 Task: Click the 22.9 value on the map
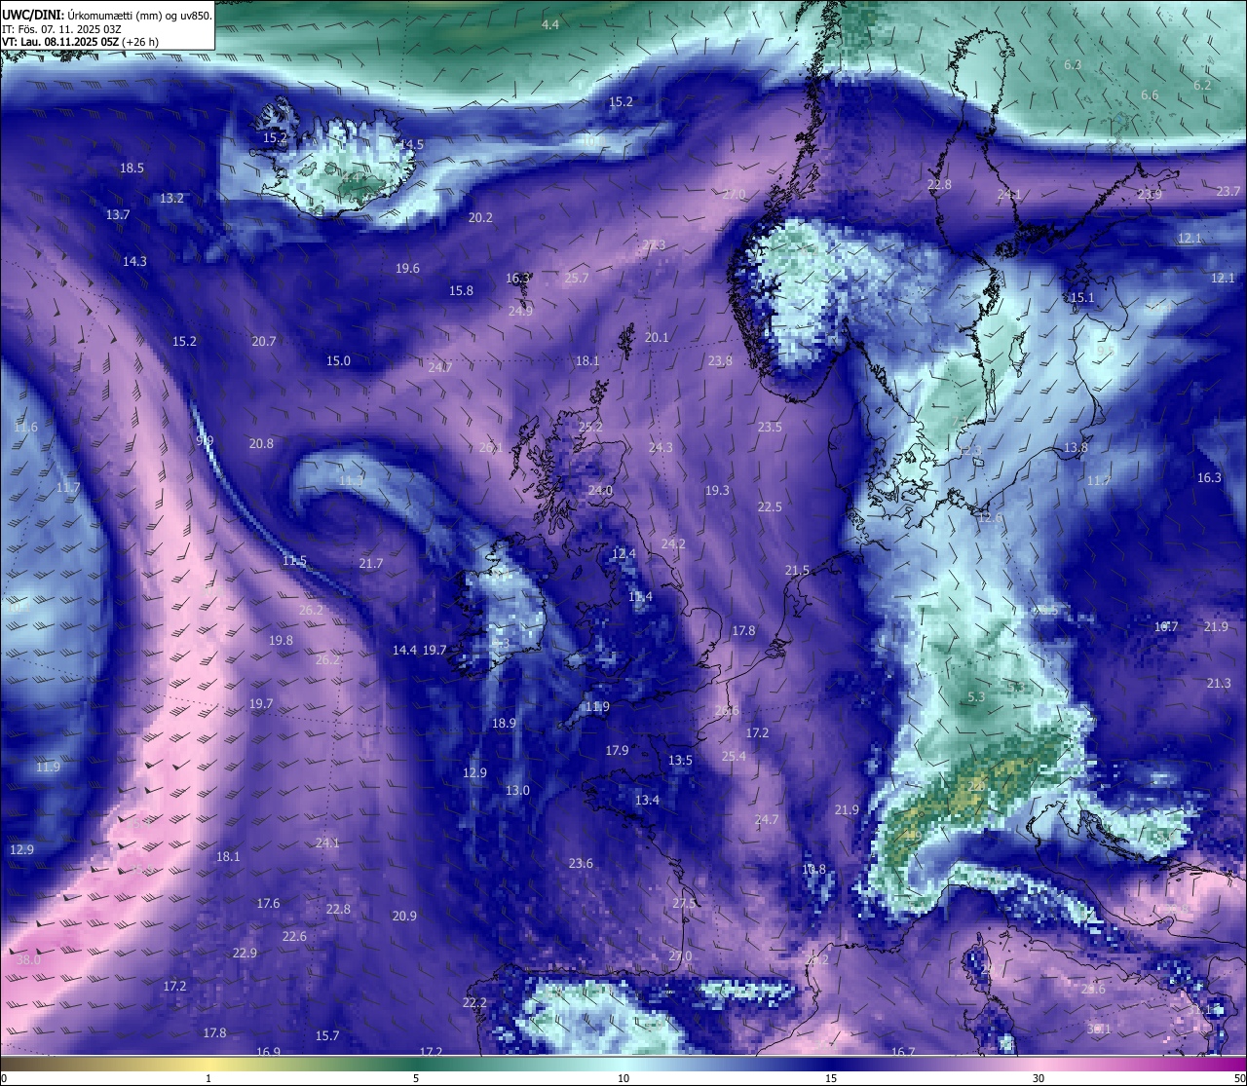pos(245,953)
